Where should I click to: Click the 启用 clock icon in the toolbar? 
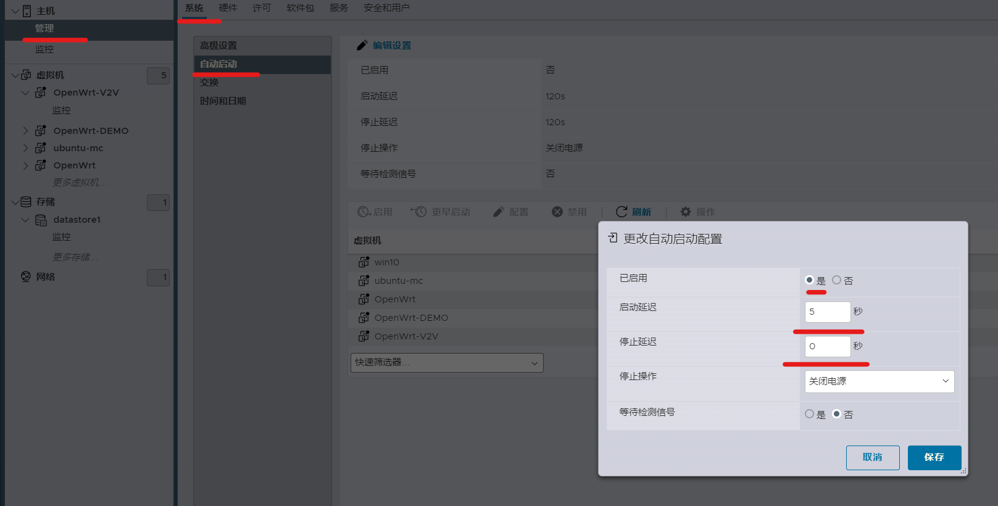(364, 212)
